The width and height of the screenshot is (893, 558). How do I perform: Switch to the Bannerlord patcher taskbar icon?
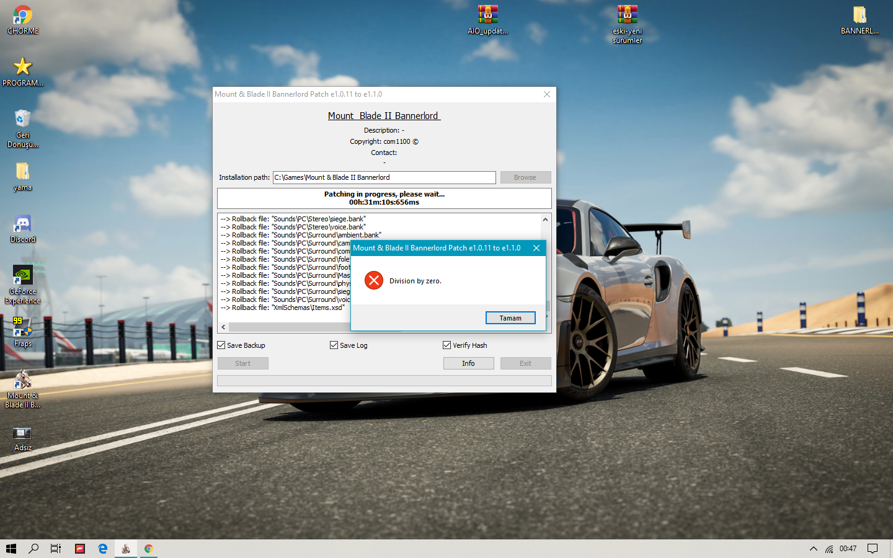pos(126,549)
